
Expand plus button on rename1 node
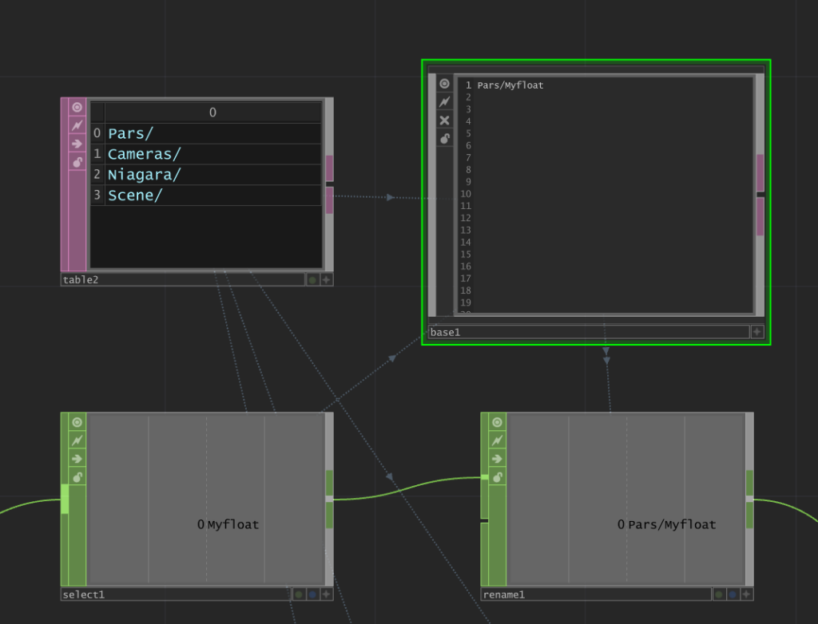(x=746, y=594)
